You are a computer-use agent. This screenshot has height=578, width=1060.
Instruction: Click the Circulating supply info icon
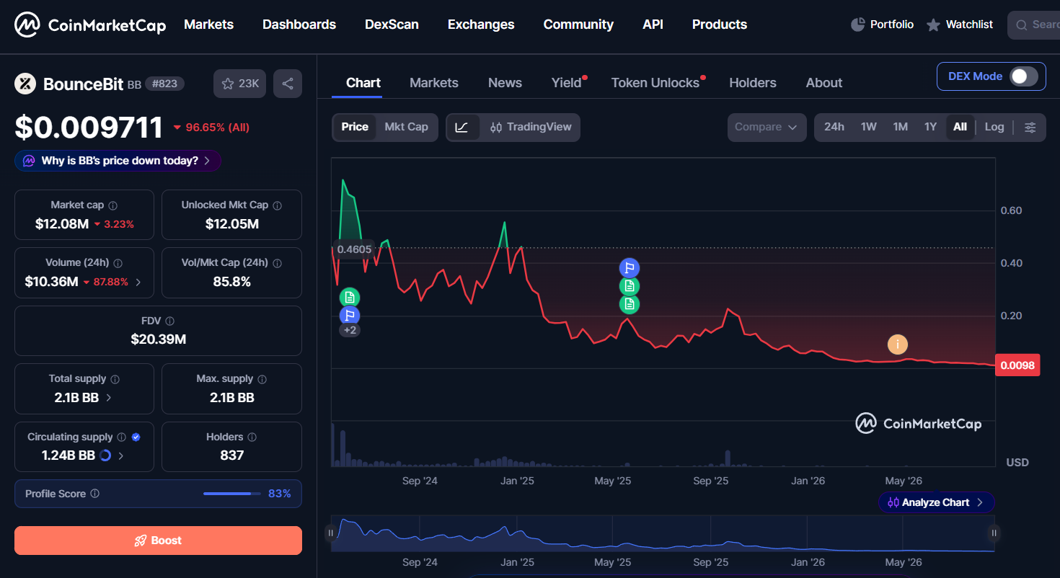pyautogui.click(x=121, y=437)
